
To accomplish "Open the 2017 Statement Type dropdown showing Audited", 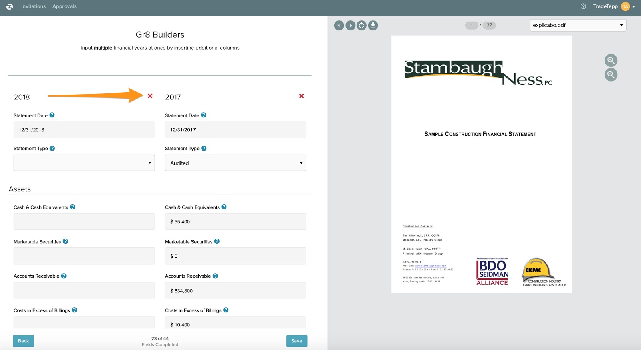I will (x=236, y=163).
